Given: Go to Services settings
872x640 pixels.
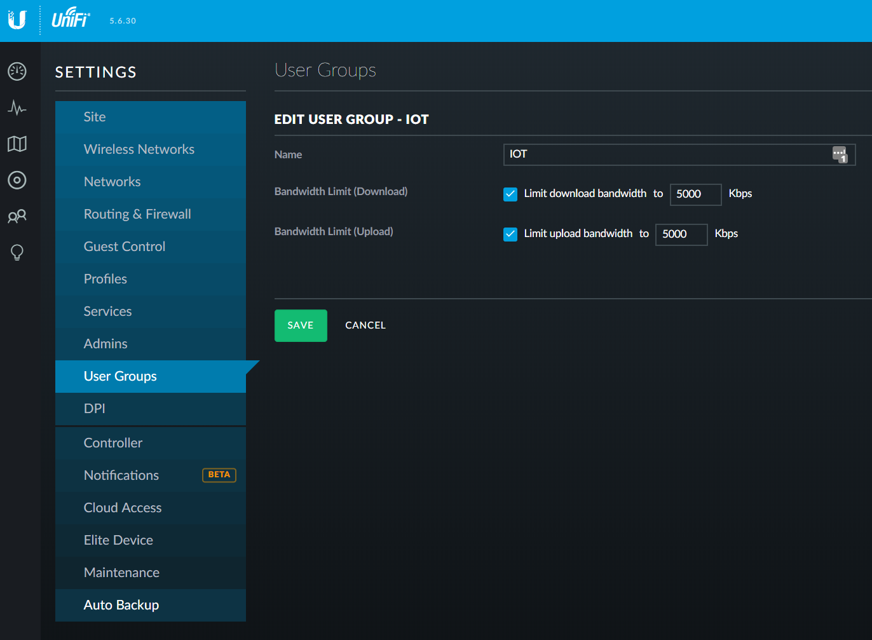Looking at the screenshot, I should tap(151, 311).
